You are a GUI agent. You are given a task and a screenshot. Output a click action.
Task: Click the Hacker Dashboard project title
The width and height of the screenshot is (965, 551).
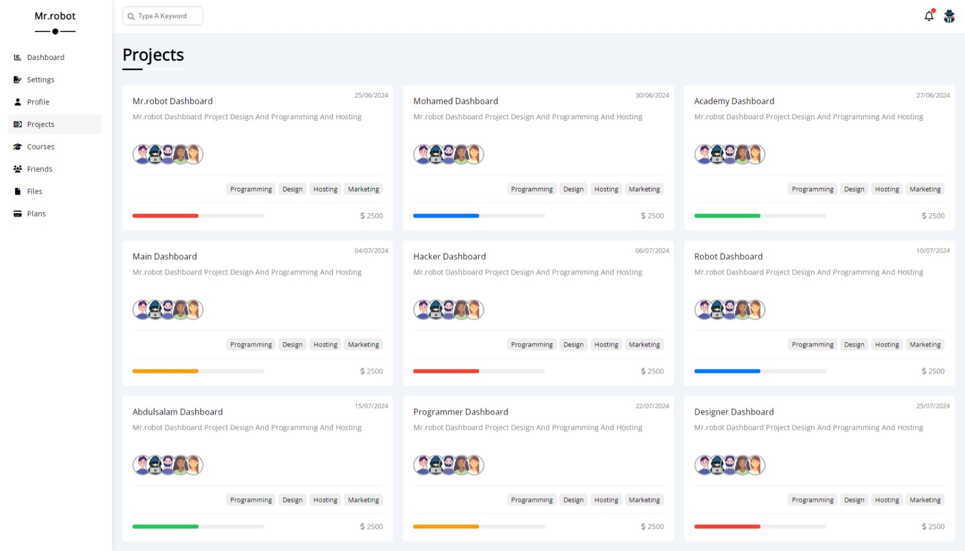(449, 256)
